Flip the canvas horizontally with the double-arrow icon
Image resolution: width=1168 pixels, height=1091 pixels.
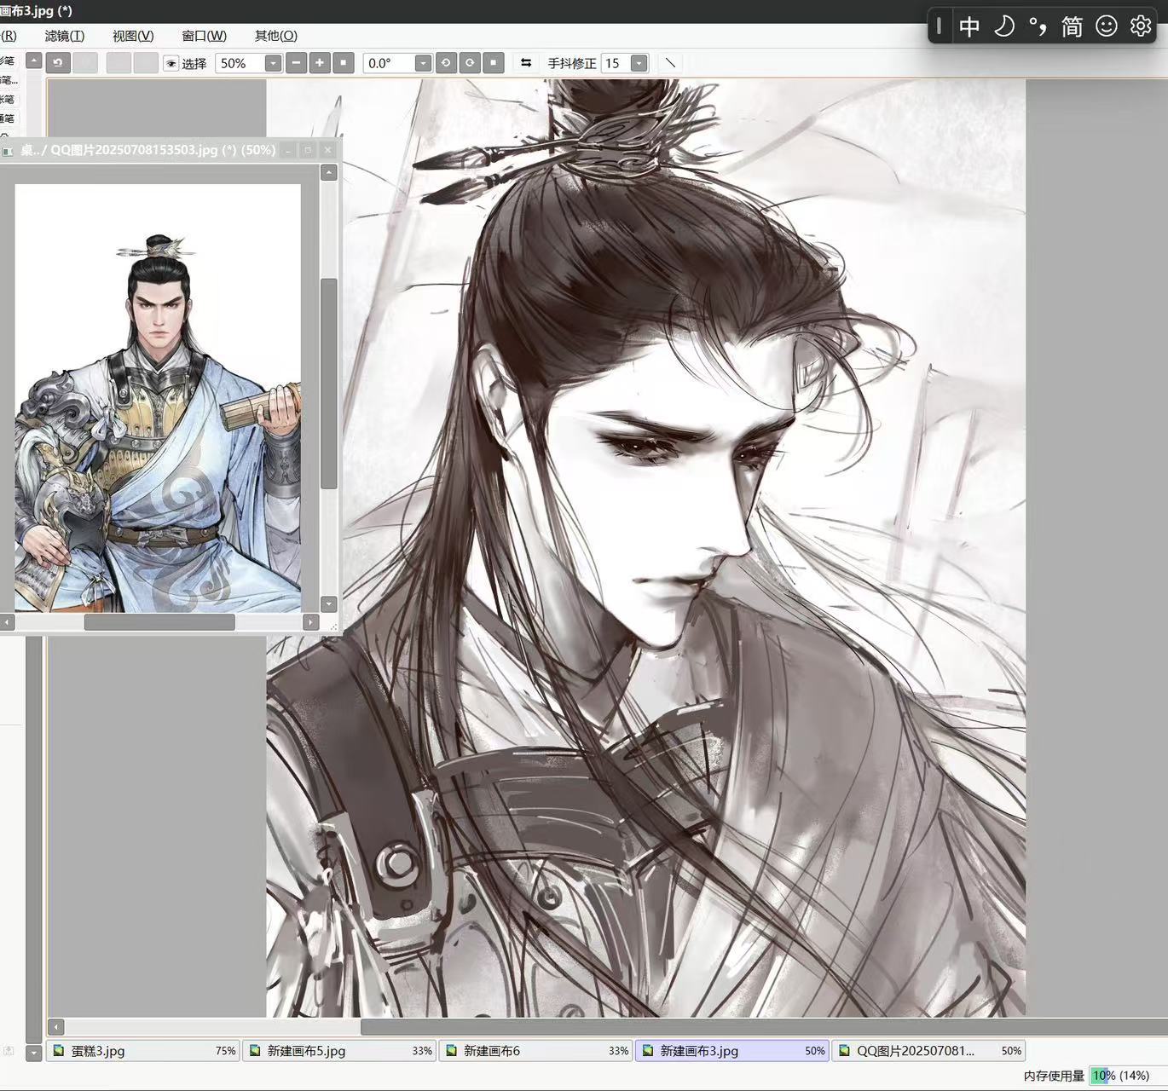click(526, 63)
